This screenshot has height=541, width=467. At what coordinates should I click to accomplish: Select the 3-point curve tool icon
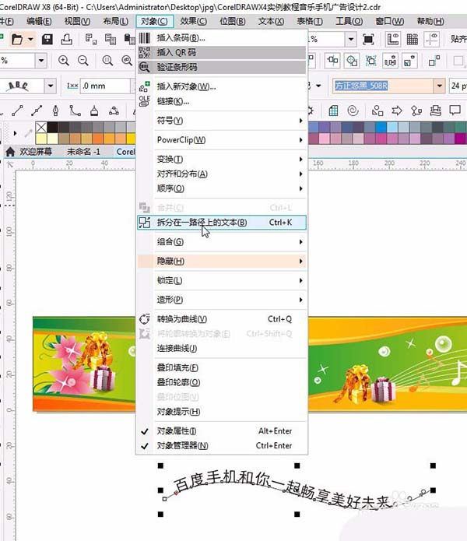click(x=114, y=111)
